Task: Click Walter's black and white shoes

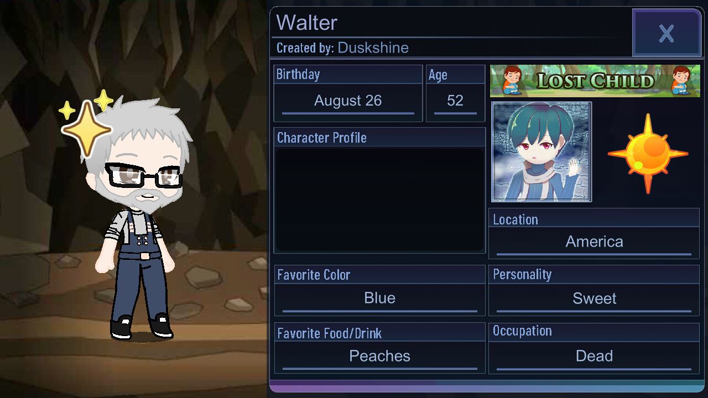Action: [142, 326]
